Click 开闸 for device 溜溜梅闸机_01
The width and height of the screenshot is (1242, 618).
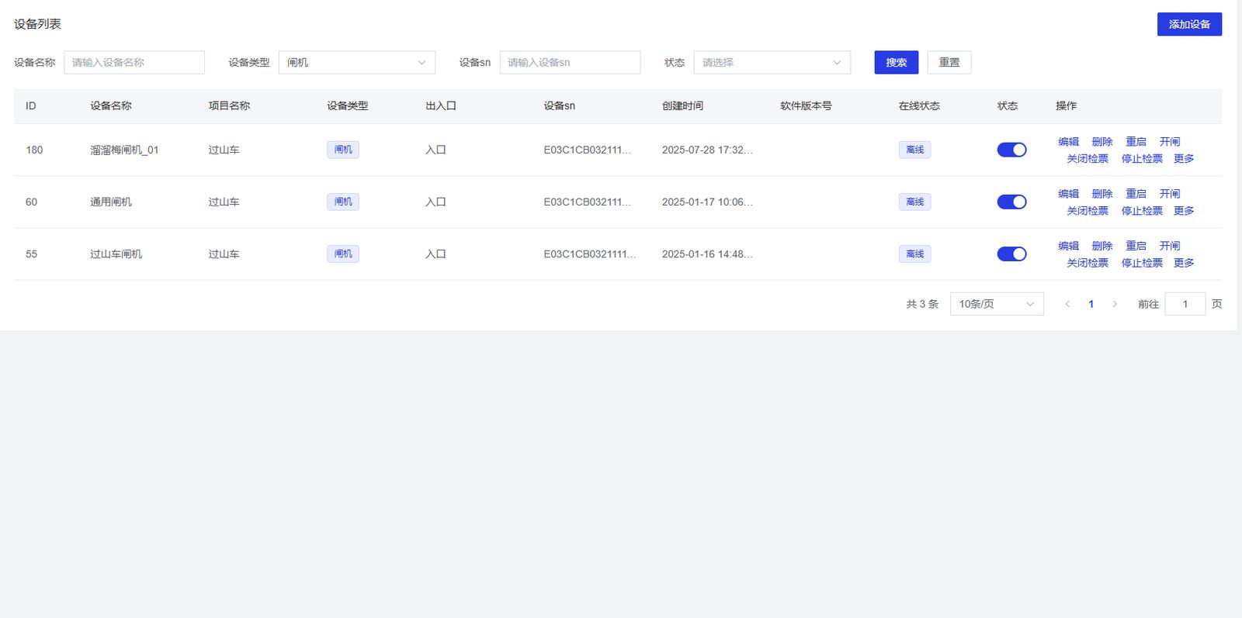(x=1170, y=142)
